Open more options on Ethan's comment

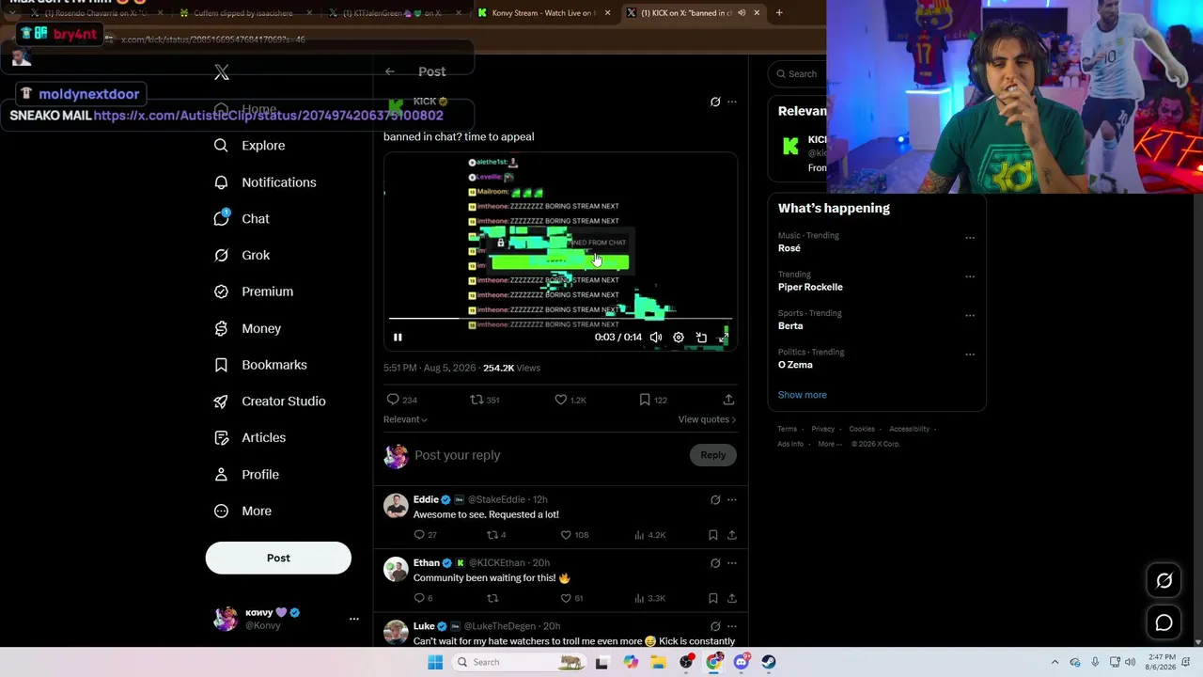tap(732, 563)
